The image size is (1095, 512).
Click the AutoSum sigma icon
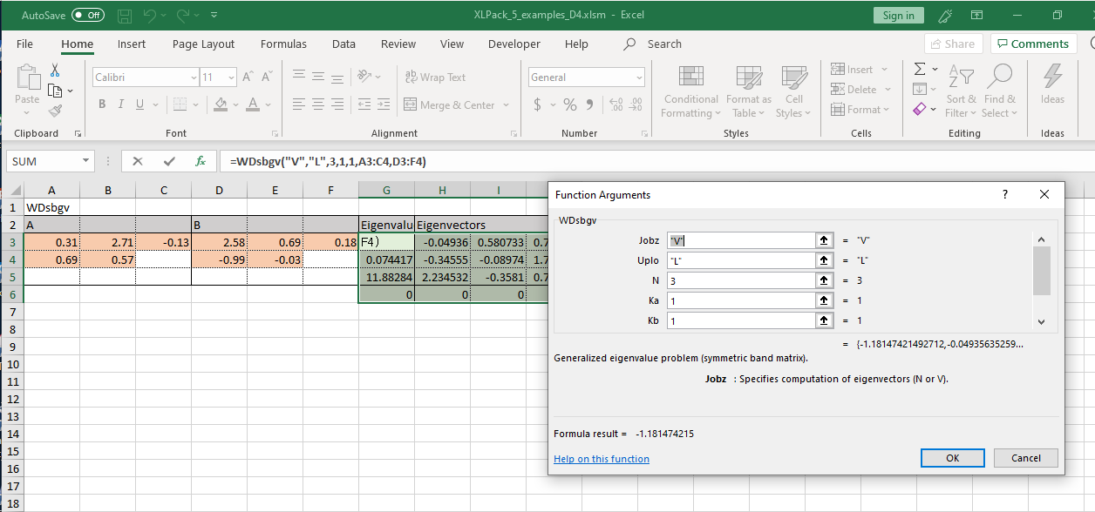pyautogui.click(x=920, y=69)
